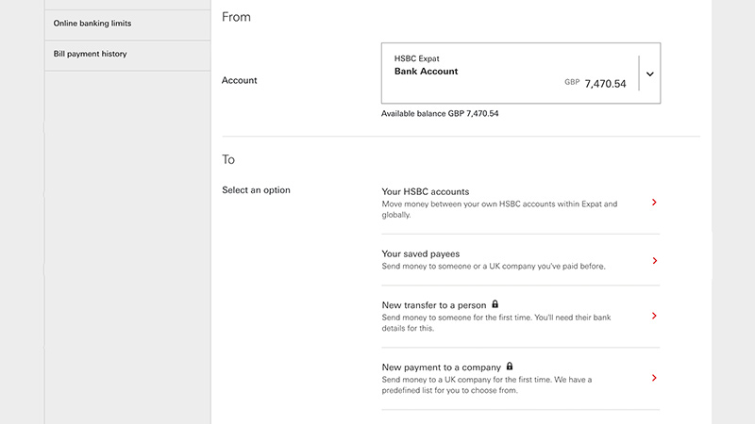The height and width of the screenshot is (424, 755).
Task: Choose New payment to a company
Action: [x=521, y=379]
